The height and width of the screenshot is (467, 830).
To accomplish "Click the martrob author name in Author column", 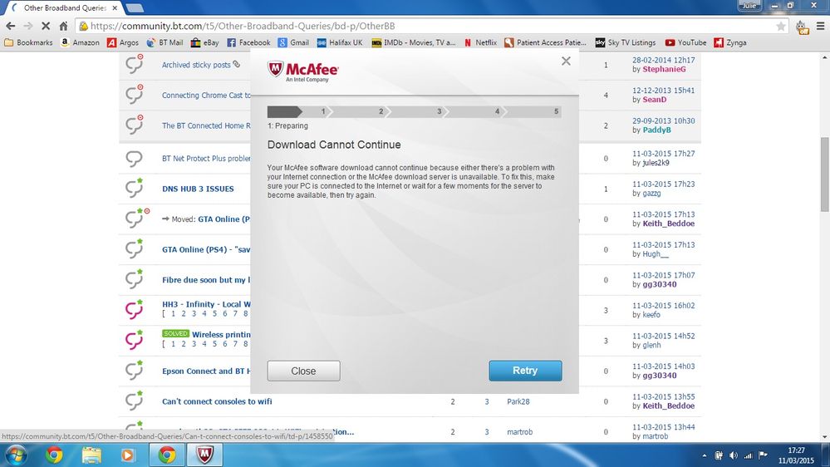I will [x=520, y=432].
